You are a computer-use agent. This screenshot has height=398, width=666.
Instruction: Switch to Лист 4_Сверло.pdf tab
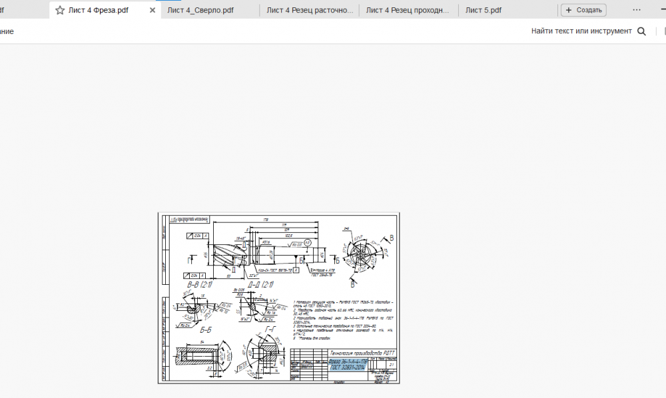click(200, 10)
